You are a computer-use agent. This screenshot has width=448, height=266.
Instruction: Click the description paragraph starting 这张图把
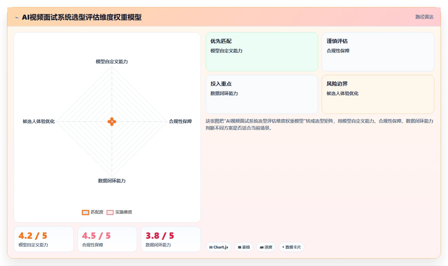pyautogui.click(x=320, y=124)
